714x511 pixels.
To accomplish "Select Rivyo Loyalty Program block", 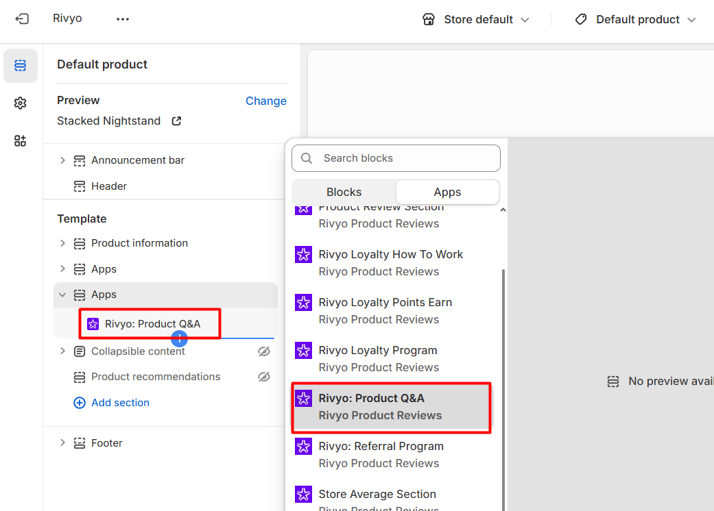I will point(392,359).
